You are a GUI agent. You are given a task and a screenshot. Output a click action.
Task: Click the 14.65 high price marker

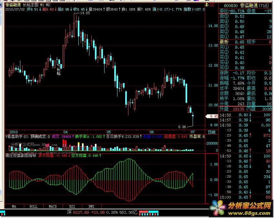[85, 13]
